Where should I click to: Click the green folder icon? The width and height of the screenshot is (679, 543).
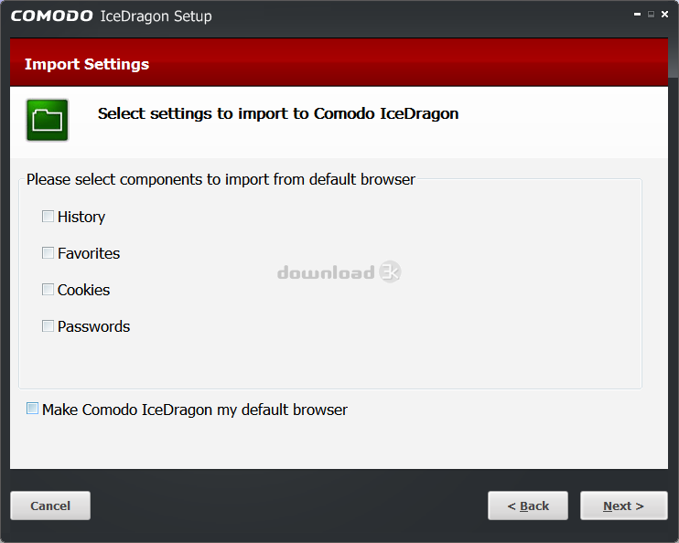48,120
